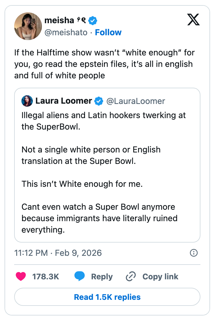
Task: Click the blue reply bubble icon
Action: (79, 276)
